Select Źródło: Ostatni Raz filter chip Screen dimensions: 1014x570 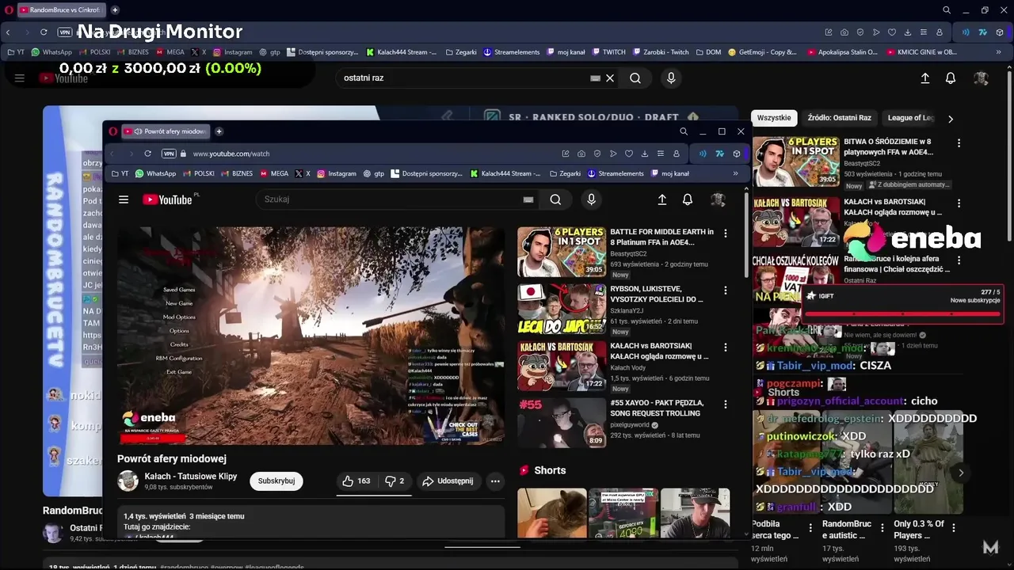click(839, 118)
